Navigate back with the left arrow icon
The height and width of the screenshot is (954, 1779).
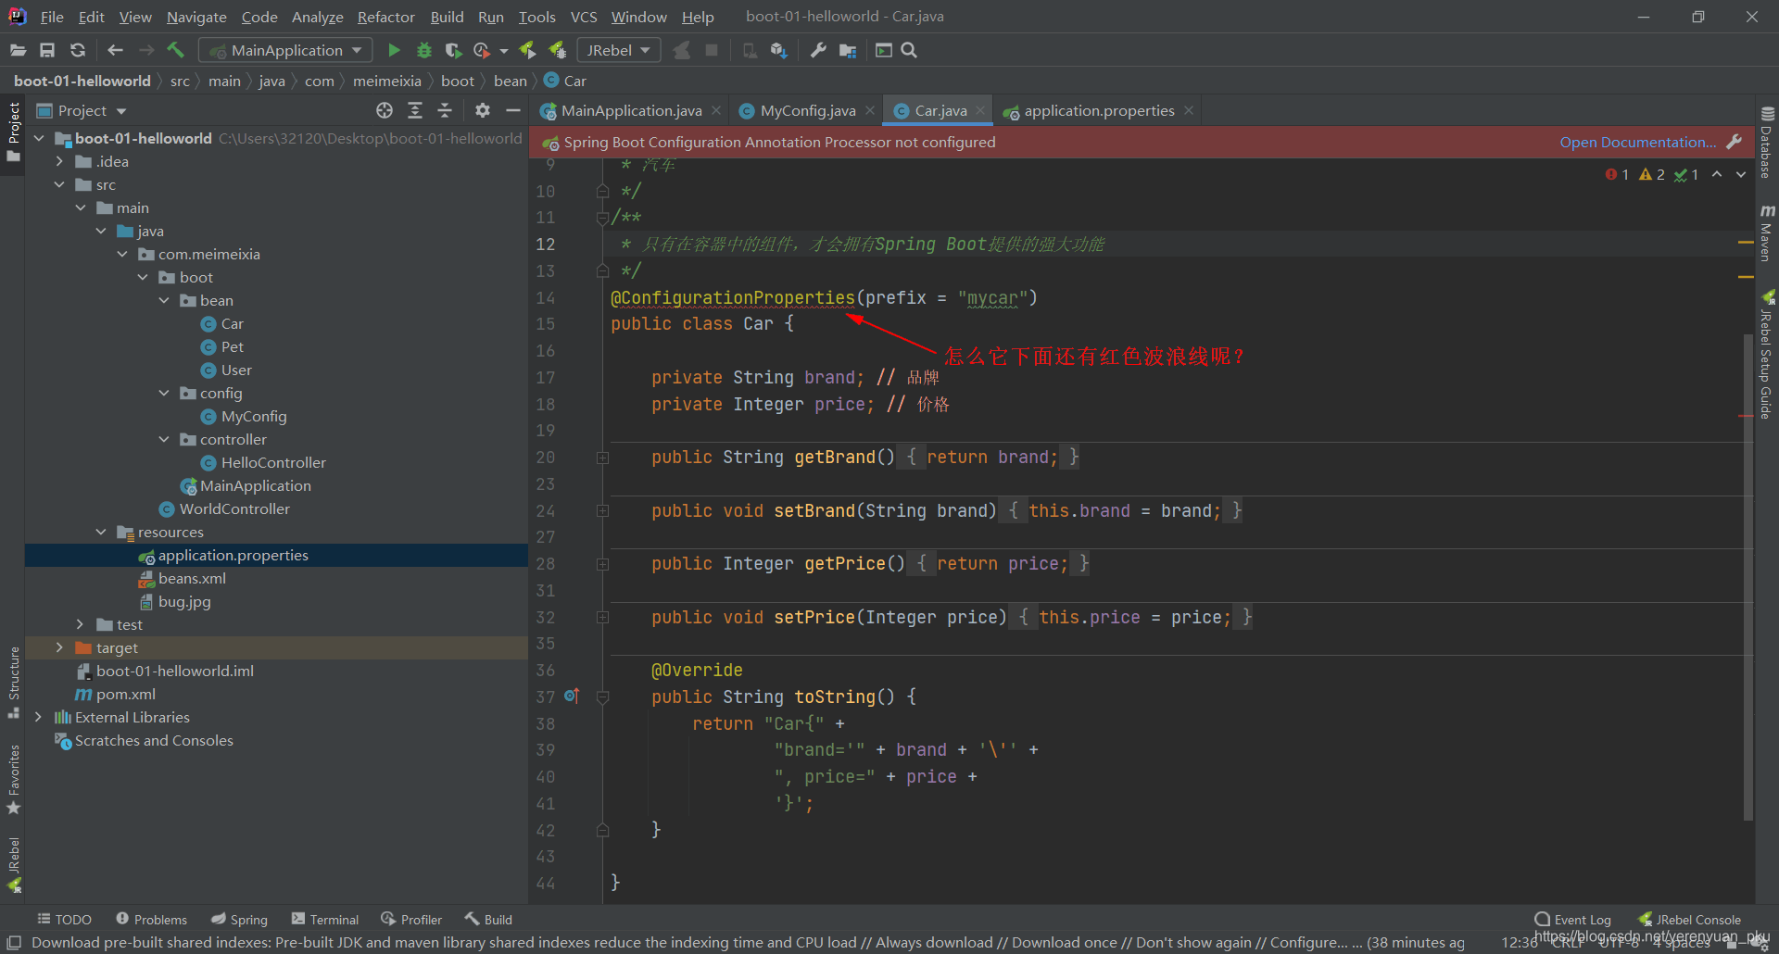pos(115,50)
